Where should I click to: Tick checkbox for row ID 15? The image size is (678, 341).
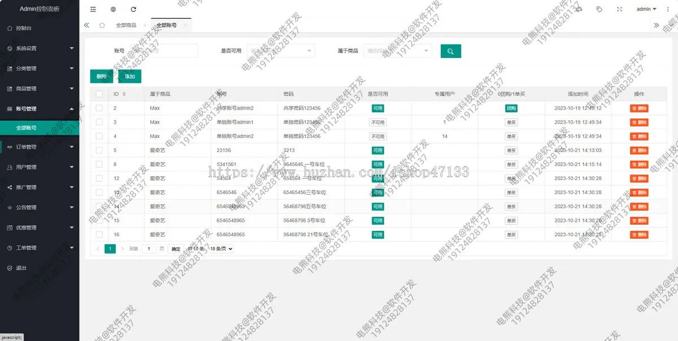tap(99, 220)
